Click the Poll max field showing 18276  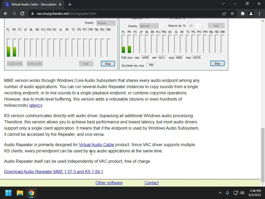click(x=197, y=58)
